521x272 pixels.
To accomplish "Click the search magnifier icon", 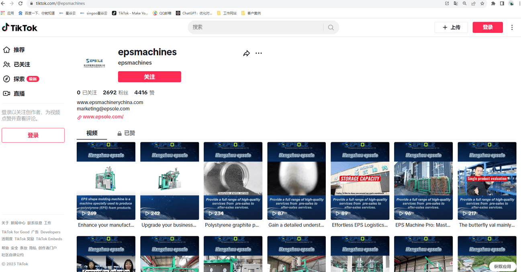I will tap(331, 27).
